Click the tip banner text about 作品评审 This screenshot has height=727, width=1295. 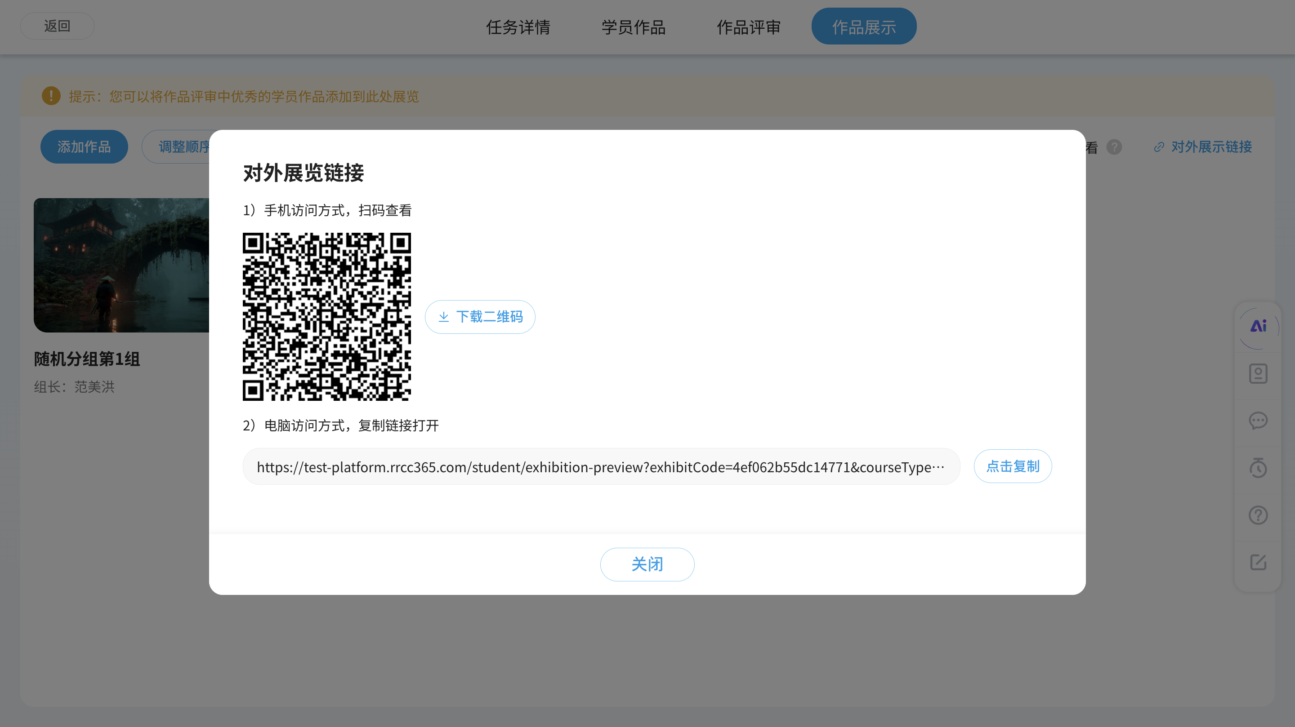pos(244,97)
